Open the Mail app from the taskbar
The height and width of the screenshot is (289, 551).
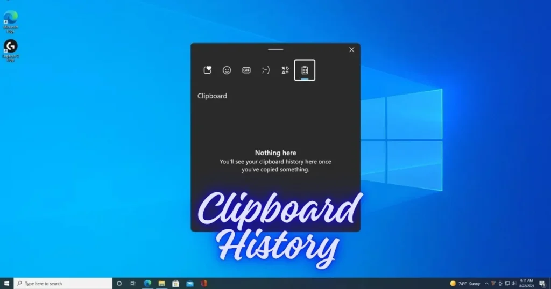point(190,284)
